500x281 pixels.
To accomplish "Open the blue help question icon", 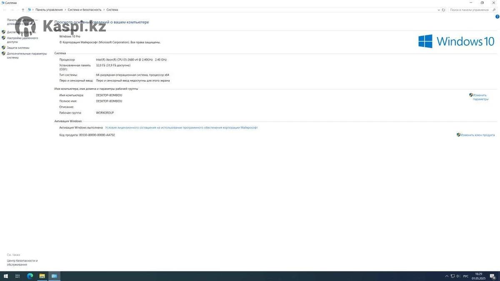I will pyautogui.click(x=497, y=17).
